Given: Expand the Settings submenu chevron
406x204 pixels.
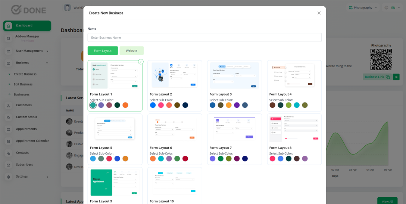Looking at the screenshot, I should (x=47, y=177).
